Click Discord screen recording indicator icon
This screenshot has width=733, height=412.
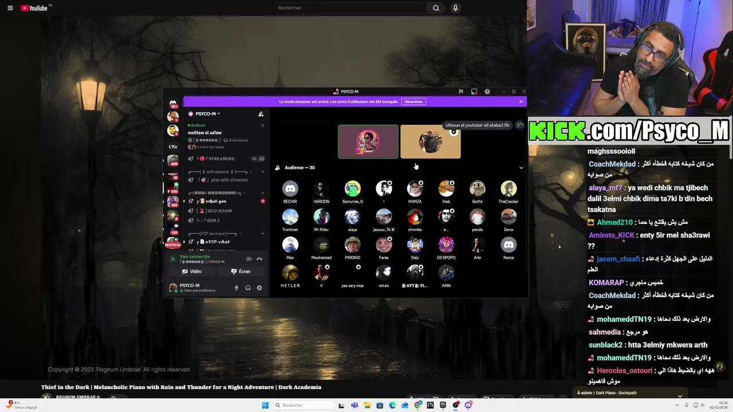click(474, 92)
